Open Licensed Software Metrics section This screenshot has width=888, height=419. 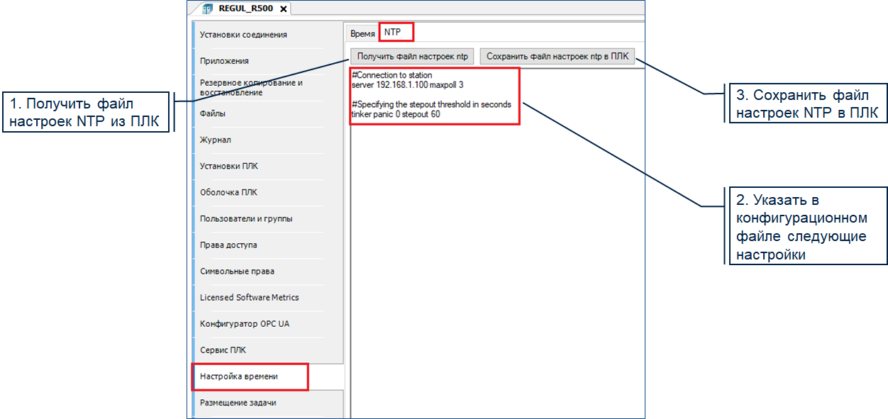pyautogui.click(x=249, y=297)
